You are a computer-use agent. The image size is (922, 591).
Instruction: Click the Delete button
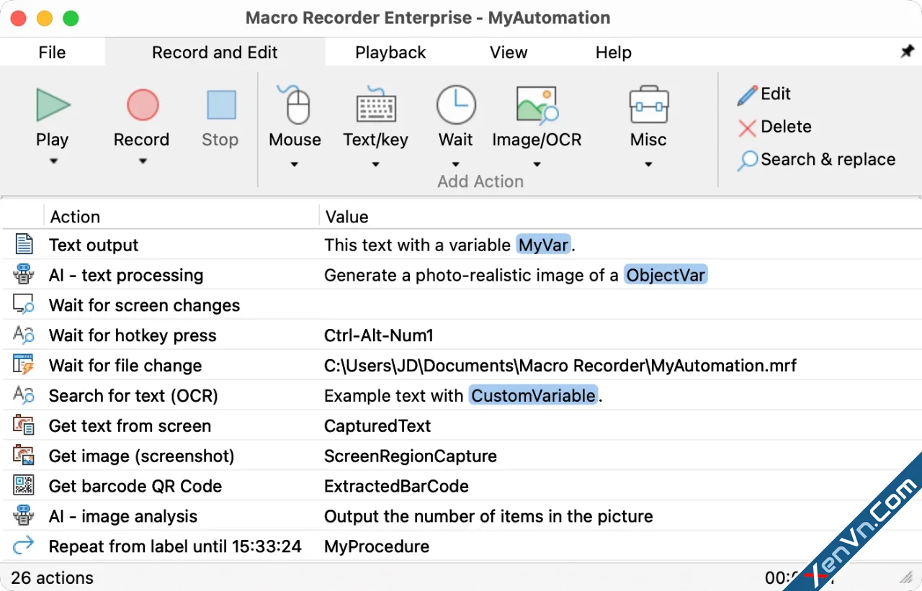click(775, 127)
